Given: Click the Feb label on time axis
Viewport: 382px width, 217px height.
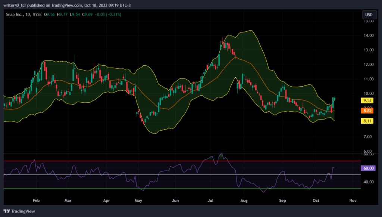Looking at the screenshot, I should tap(36, 201).
